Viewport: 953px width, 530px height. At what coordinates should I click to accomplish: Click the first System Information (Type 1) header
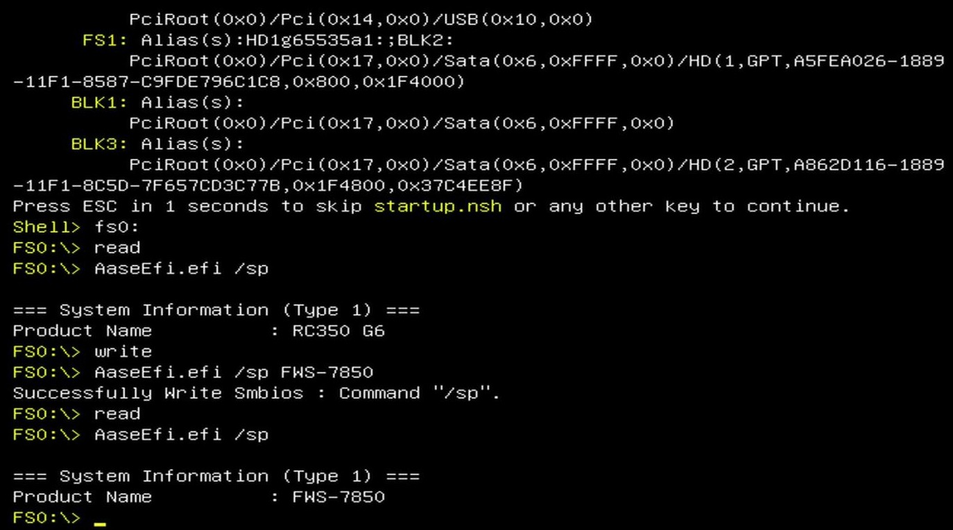coord(216,309)
